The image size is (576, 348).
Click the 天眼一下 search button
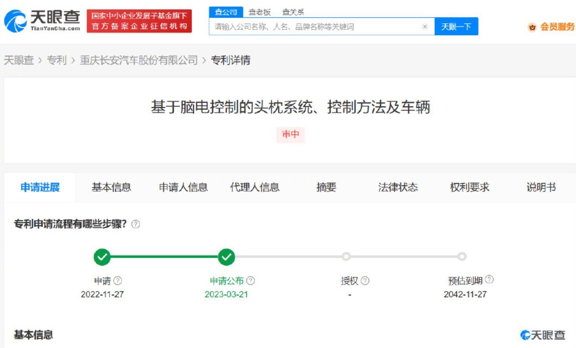[456, 27]
